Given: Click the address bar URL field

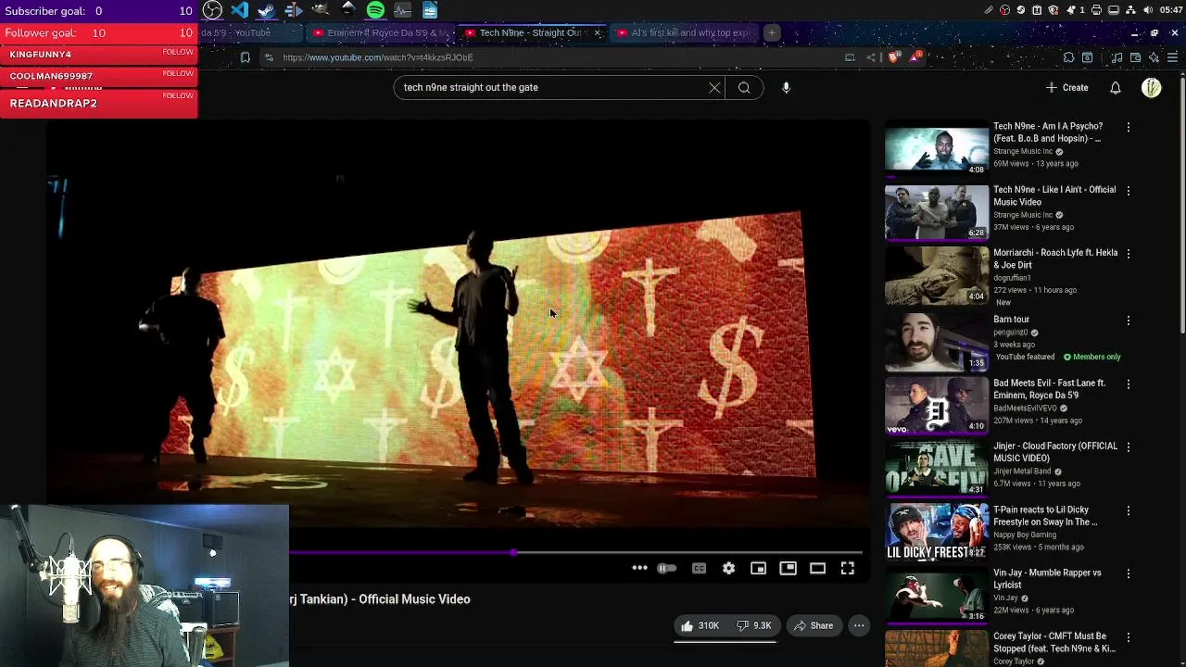Looking at the screenshot, I should pyautogui.click(x=556, y=57).
